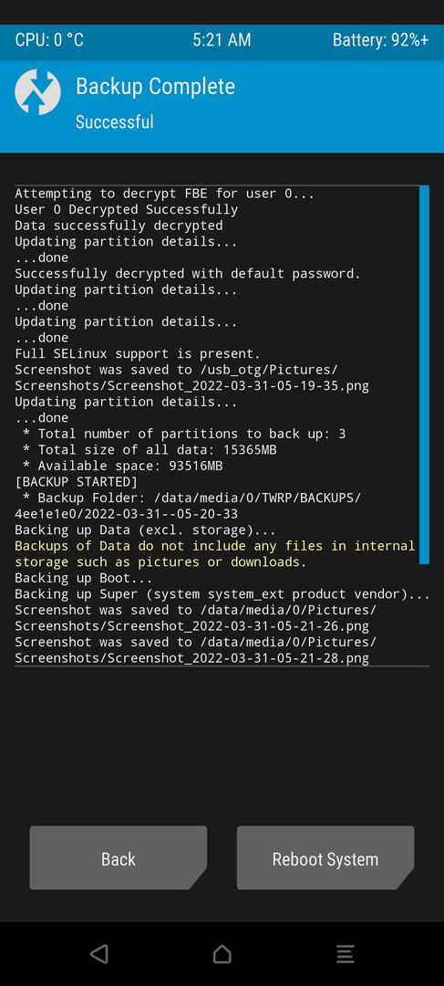Tap the [BACKUP STARTED] log line
This screenshot has width=444, height=986.
click(76, 482)
